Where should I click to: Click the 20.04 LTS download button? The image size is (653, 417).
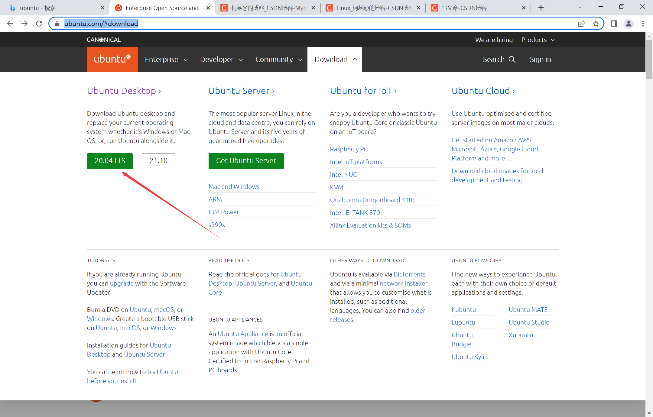tap(110, 161)
